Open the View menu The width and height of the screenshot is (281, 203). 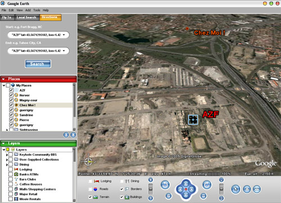coord(20,10)
